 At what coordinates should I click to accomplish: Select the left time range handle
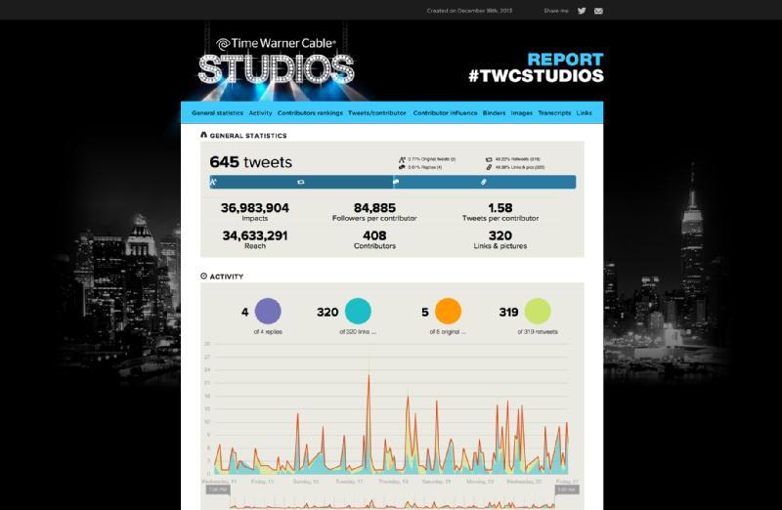tap(218, 489)
